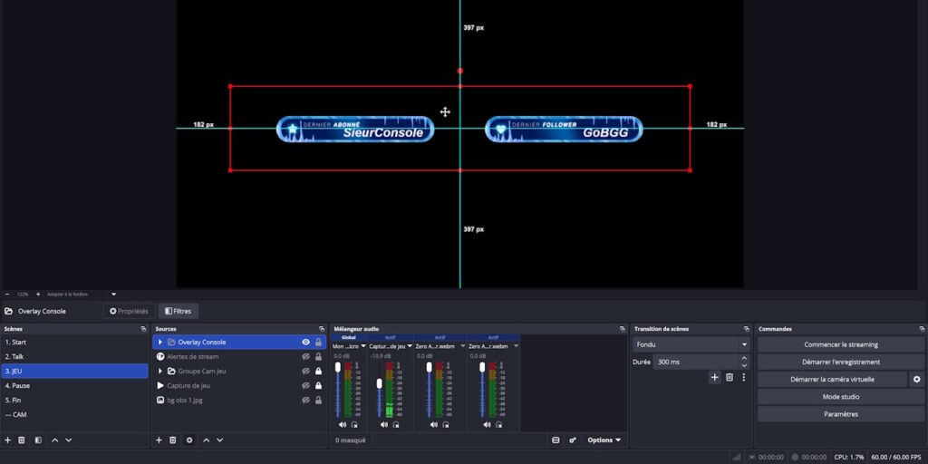The height and width of the screenshot is (464, 928).
Task: Add a scene transition plus icon
Action: (714, 377)
